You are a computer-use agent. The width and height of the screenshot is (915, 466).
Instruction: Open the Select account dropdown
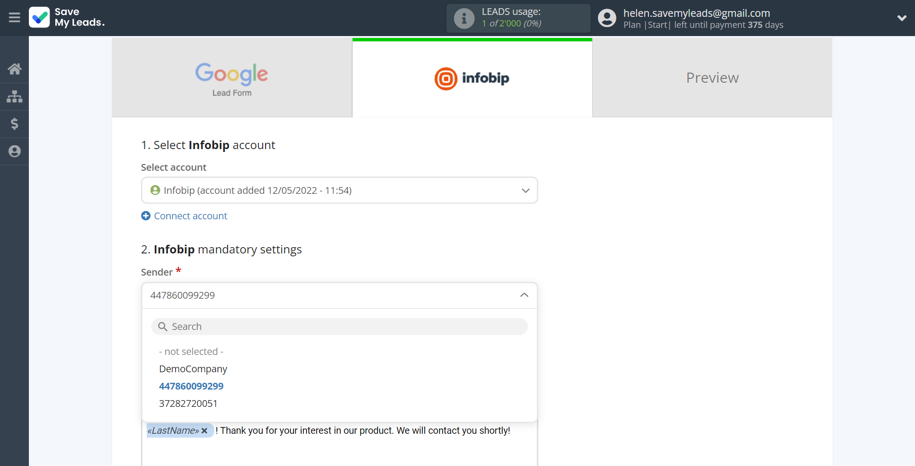point(339,190)
